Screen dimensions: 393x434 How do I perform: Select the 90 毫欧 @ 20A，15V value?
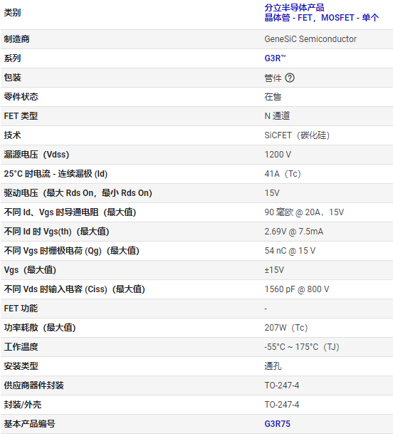pos(304,212)
